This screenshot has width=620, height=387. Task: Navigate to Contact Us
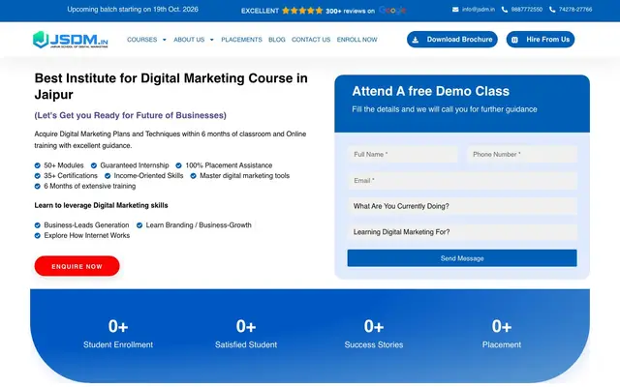pos(311,40)
